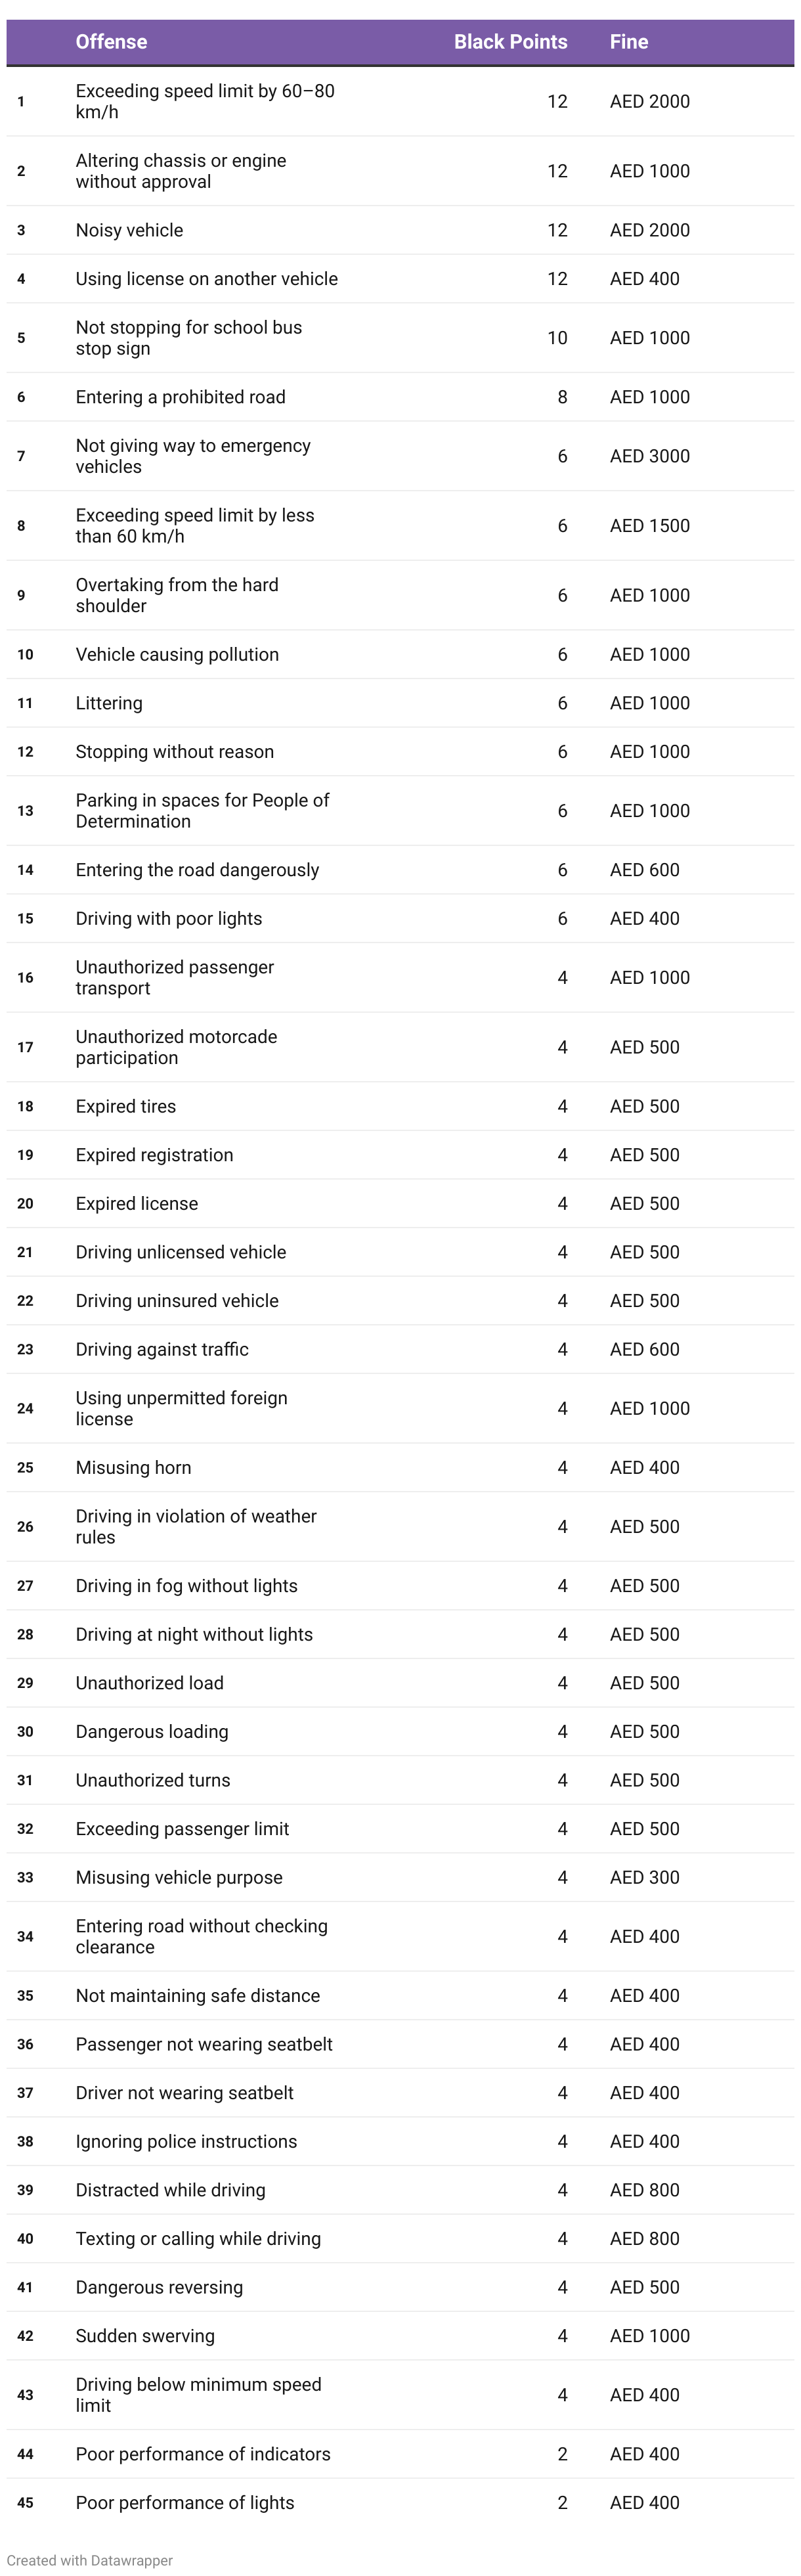Screen dimensions: 801x2576
Task: Click the AED 1500 fine cell
Action: 650,526
